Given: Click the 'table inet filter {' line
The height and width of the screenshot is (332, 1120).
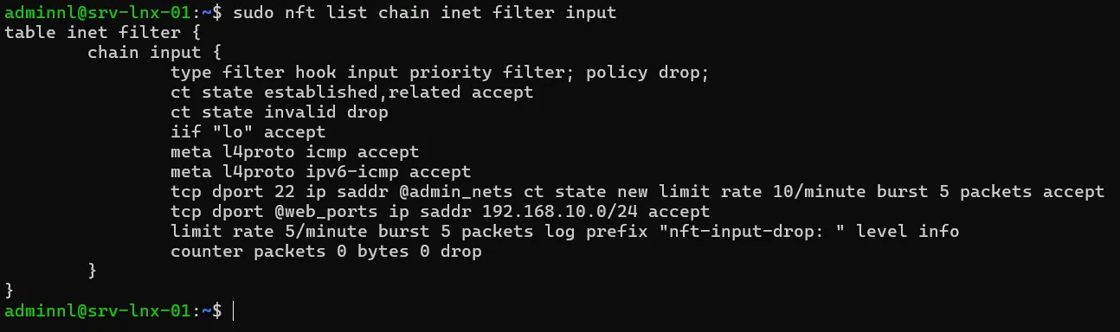Looking at the screenshot, I should click(103, 33).
